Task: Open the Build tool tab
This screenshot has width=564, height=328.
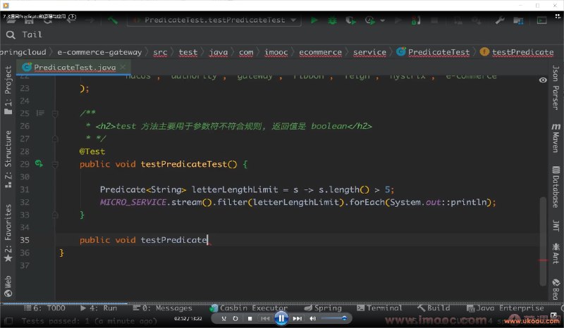Action: 434,308
